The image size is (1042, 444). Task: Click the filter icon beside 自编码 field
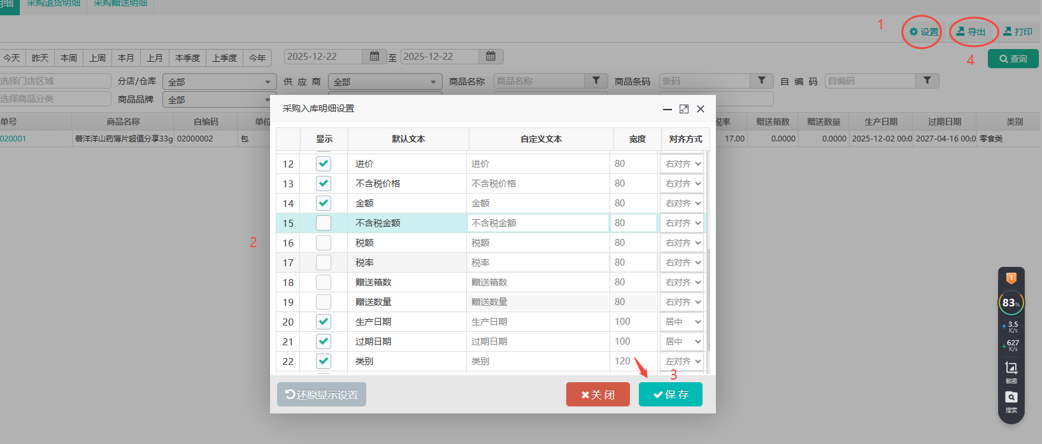927,81
